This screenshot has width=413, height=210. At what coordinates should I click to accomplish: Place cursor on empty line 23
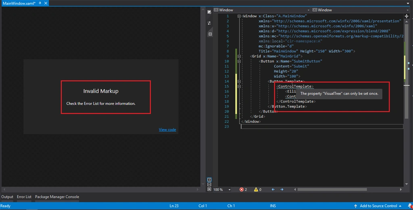[322, 127]
